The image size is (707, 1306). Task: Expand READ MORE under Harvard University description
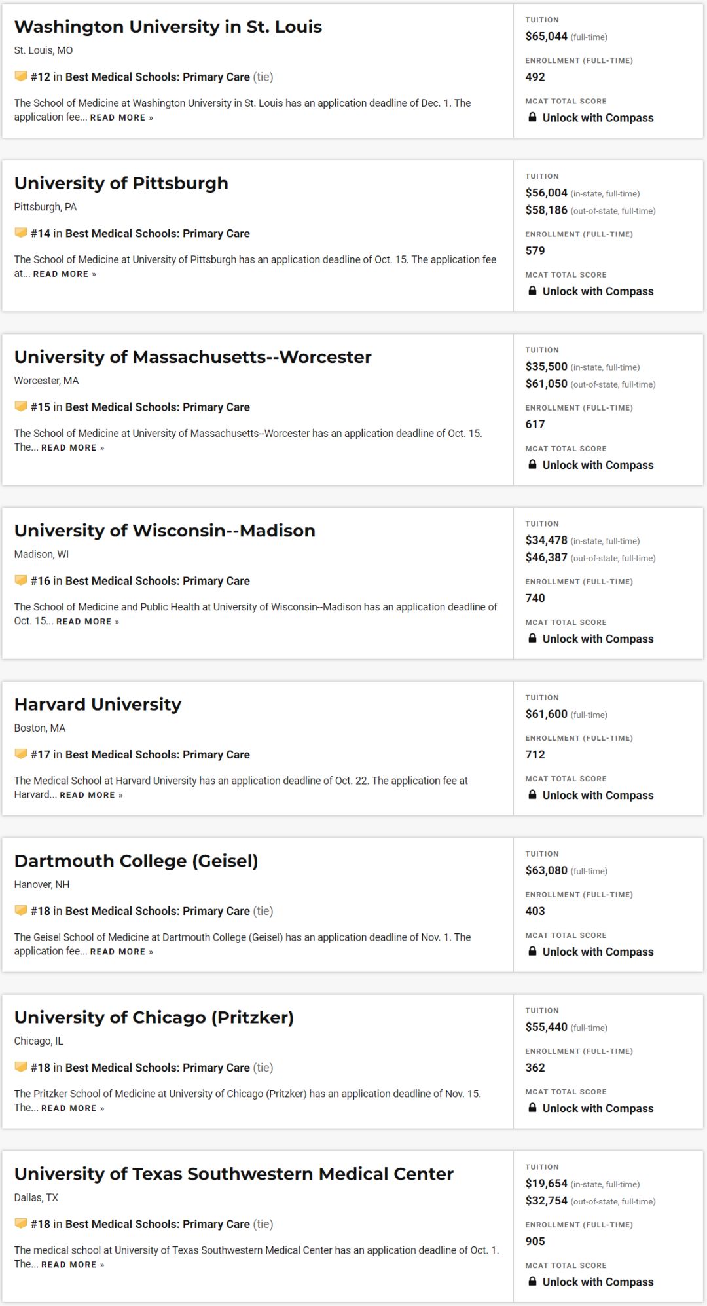pyautogui.click(x=91, y=794)
